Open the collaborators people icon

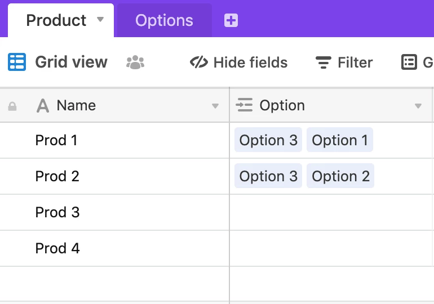[135, 62]
